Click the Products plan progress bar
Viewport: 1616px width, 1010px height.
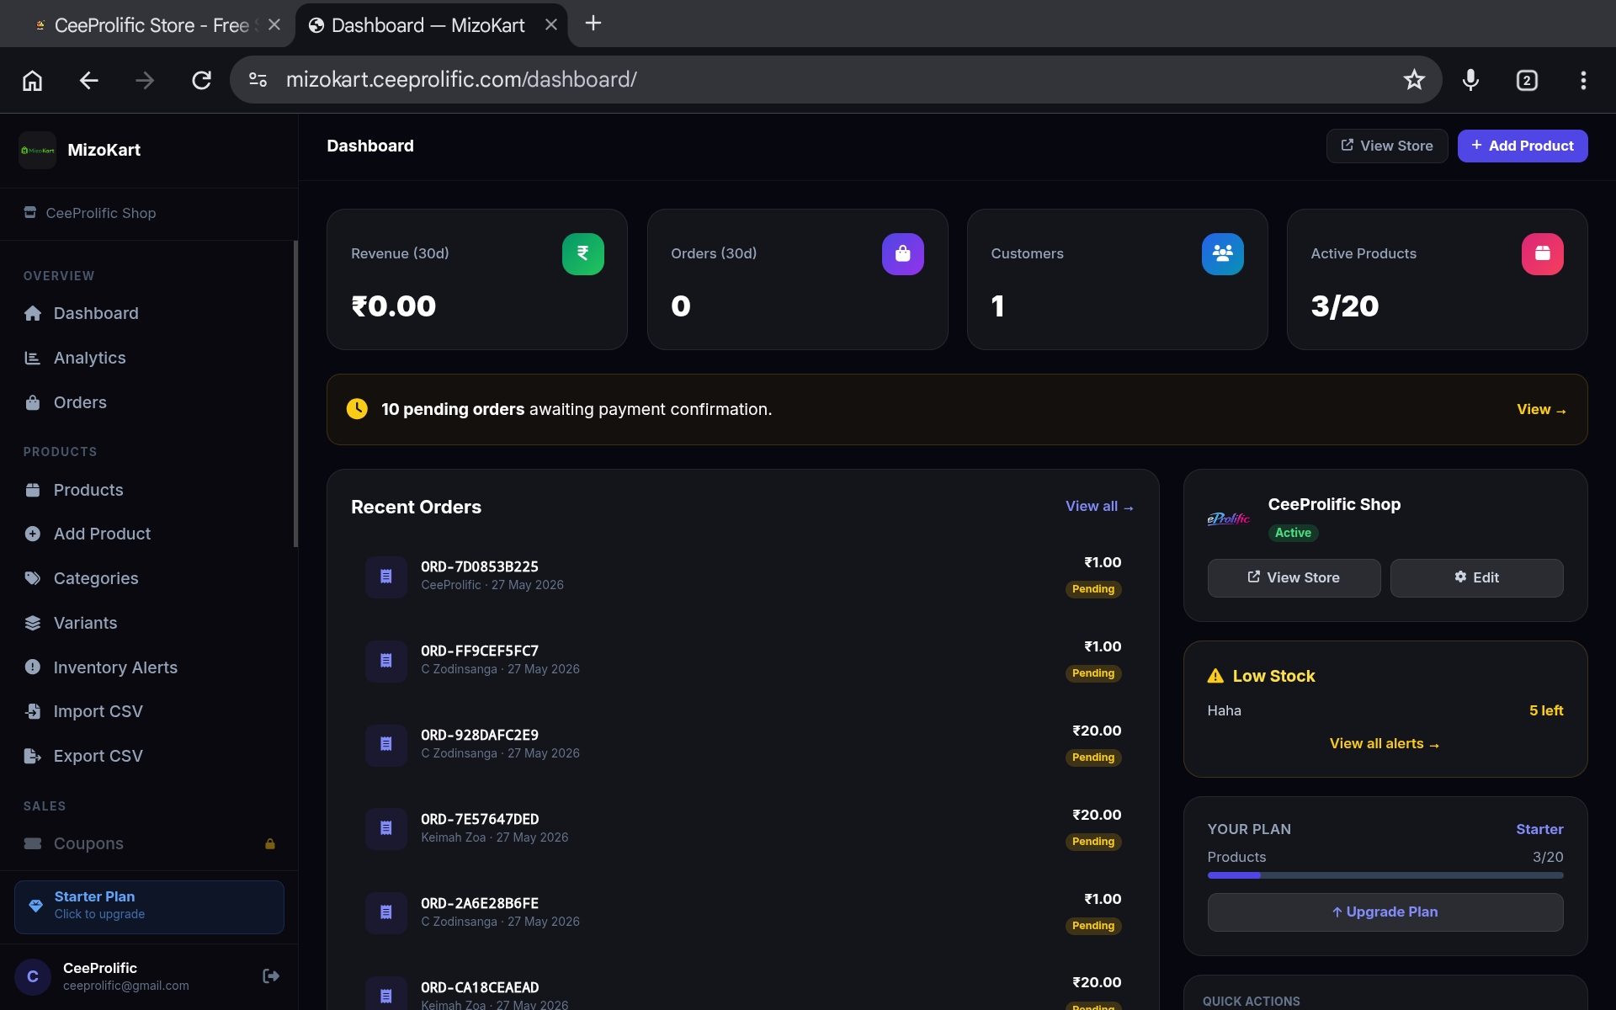(x=1385, y=875)
